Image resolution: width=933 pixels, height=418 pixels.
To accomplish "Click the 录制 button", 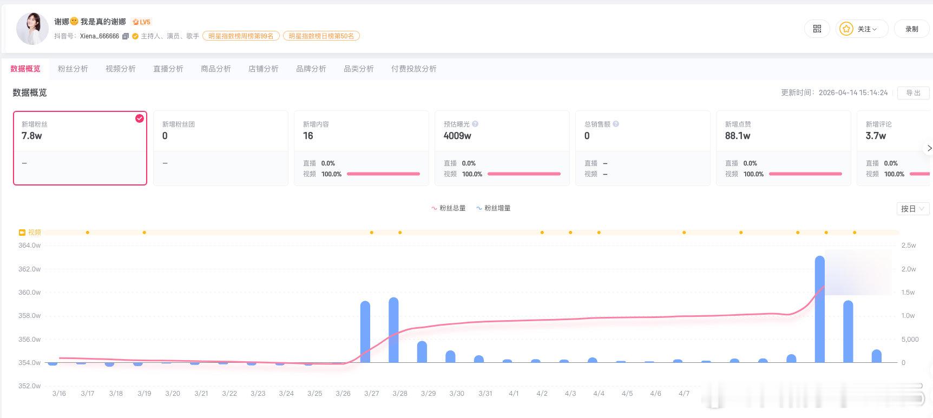I will point(912,29).
